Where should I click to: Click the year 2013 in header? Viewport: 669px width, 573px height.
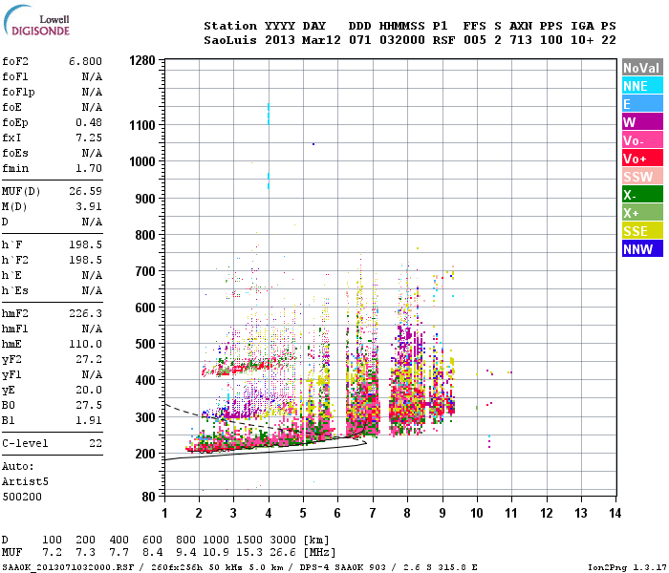pyautogui.click(x=279, y=40)
